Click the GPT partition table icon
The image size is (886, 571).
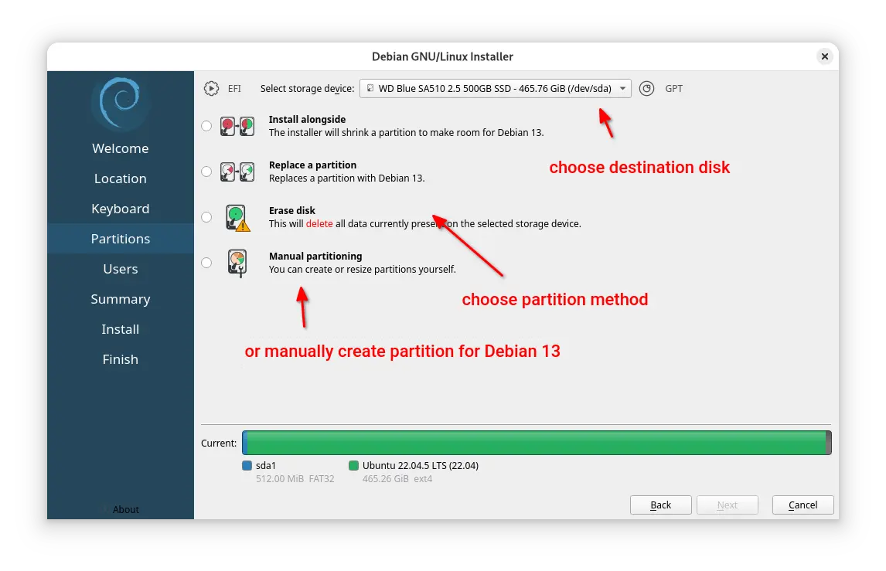pos(647,88)
